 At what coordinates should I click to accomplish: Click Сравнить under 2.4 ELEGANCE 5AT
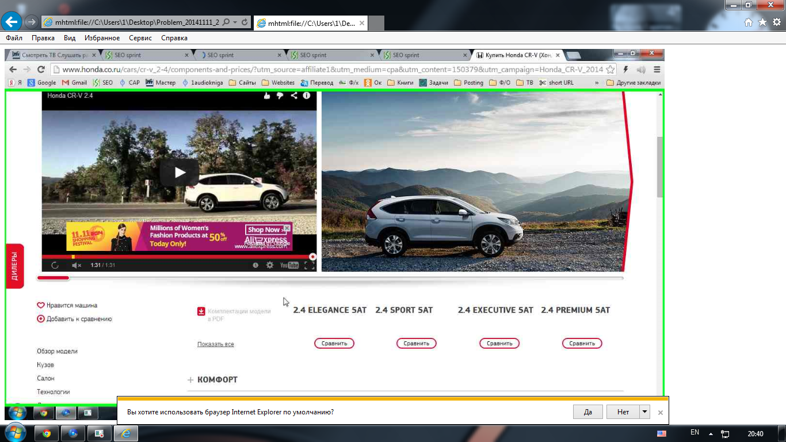click(x=334, y=344)
